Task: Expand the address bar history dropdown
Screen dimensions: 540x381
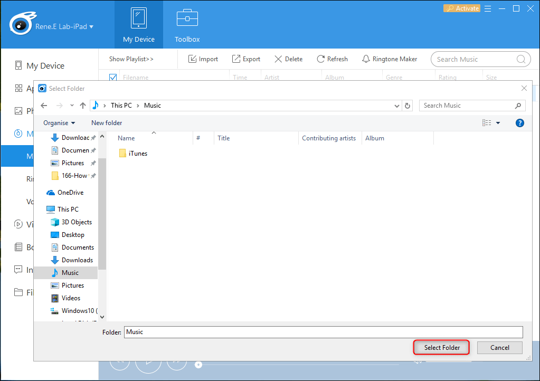Action: click(x=397, y=106)
